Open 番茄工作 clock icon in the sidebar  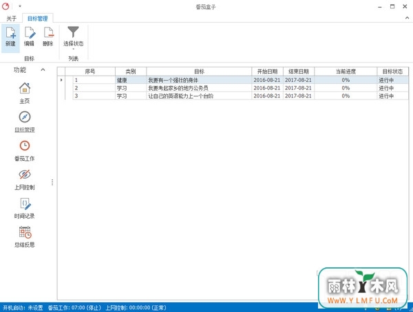pyautogui.click(x=25, y=146)
